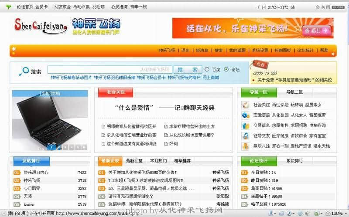The height and width of the screenshot is (217, 349).
Task: Open 系统设置 in the orange nav bar
Action: [x=260, y=51]
